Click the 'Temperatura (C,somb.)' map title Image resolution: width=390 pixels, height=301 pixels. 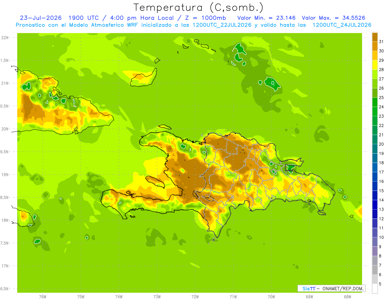tap(198, 7)
